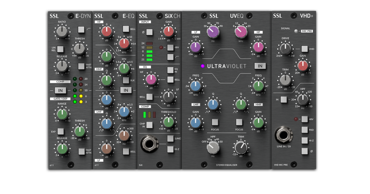Screen dimensions: 370x194
Task: Toggle the LMF FOCUS button on UVEQ
Action: coord(215,122)
